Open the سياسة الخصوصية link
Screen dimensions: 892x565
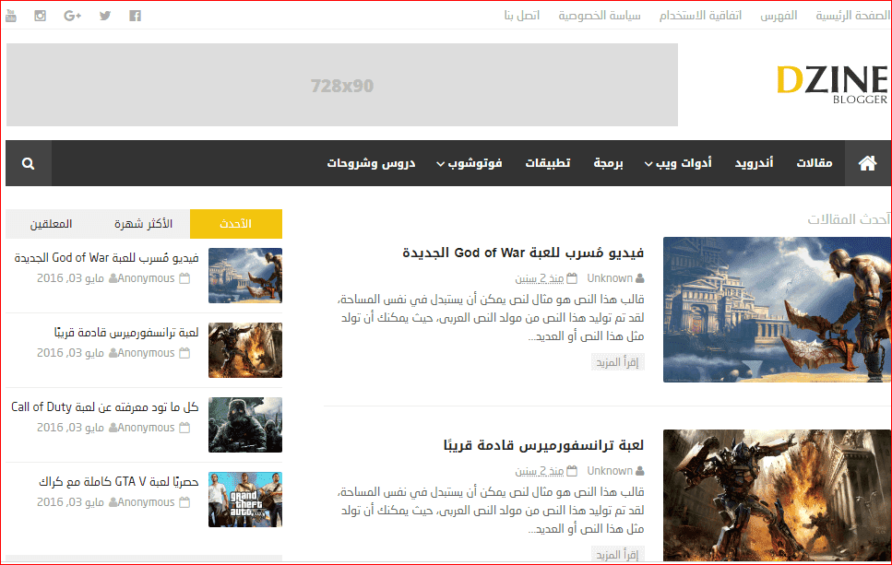600,16
